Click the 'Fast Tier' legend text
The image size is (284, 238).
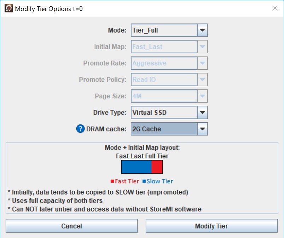tap(127, 181)
